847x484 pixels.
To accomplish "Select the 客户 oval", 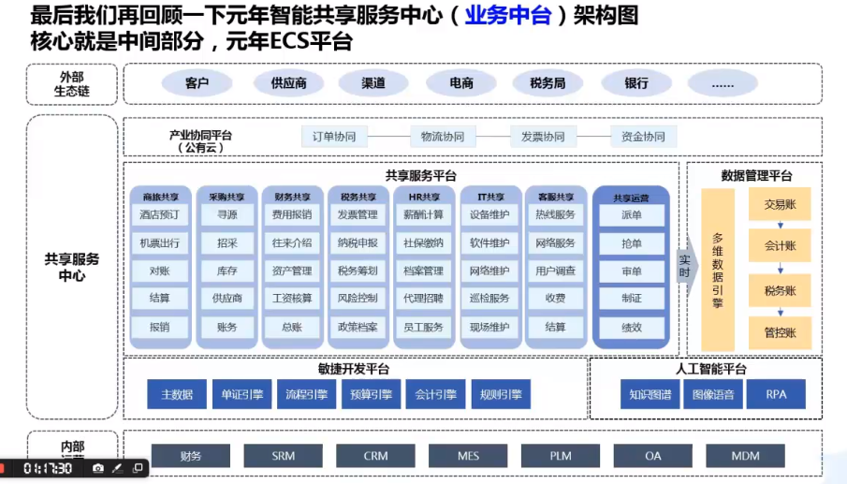I will [x=197, y=83].
